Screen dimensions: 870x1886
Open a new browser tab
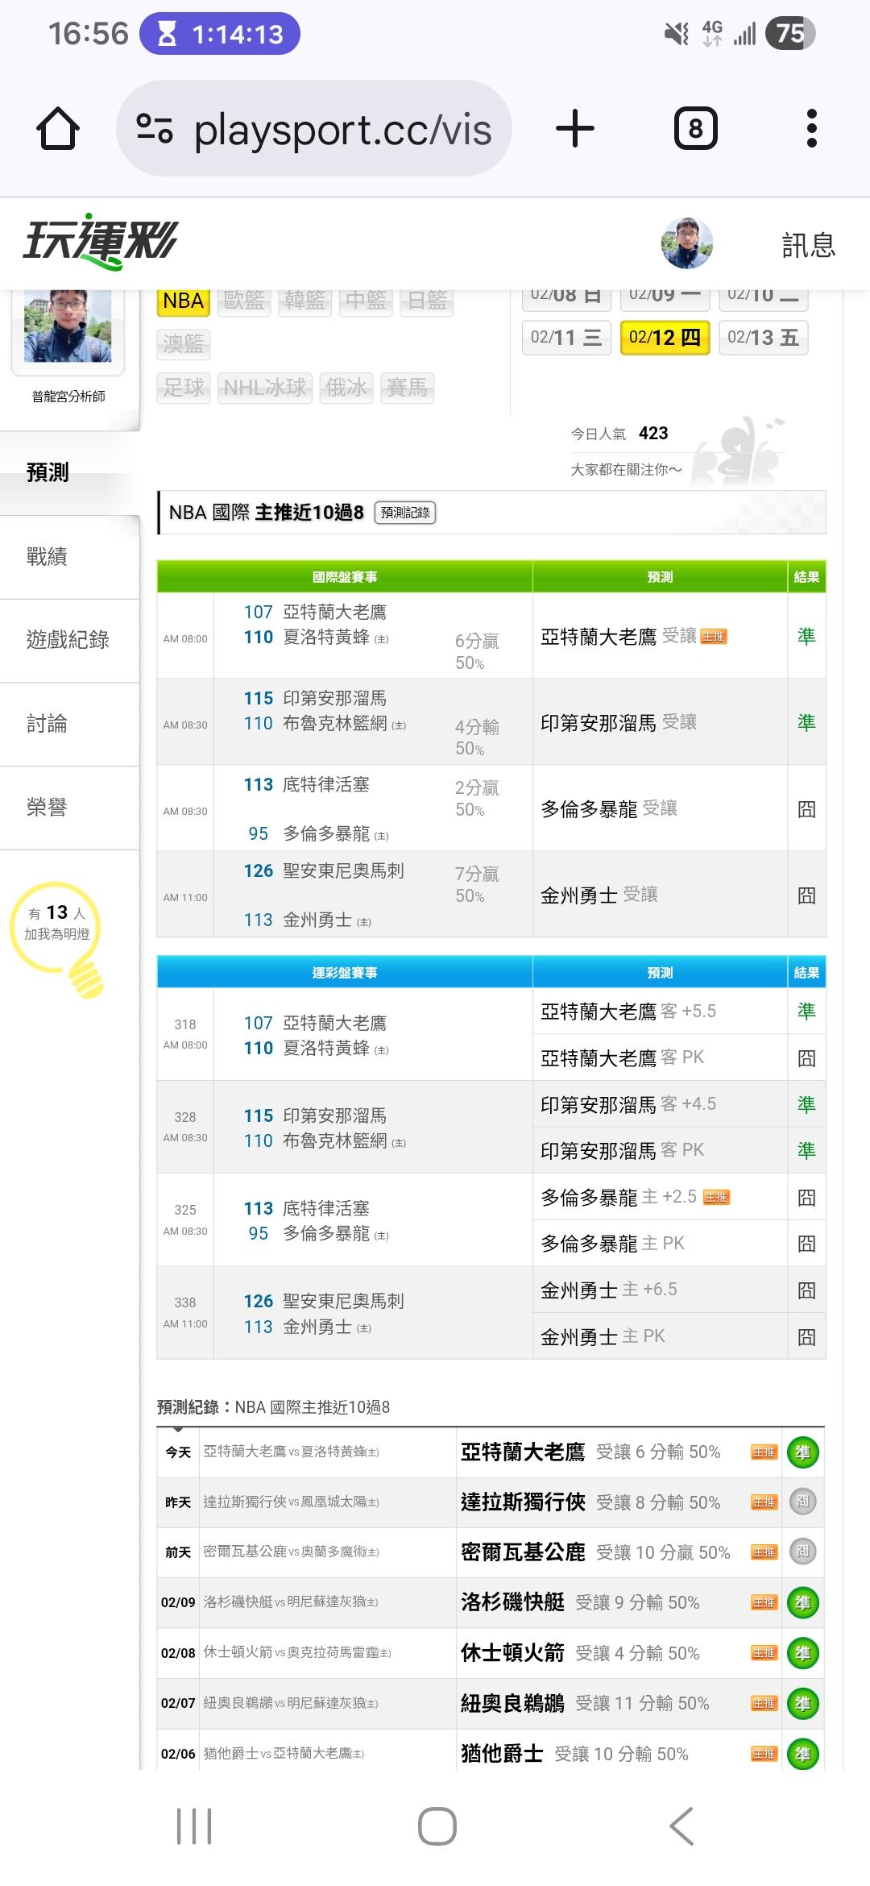pos(575,129)
